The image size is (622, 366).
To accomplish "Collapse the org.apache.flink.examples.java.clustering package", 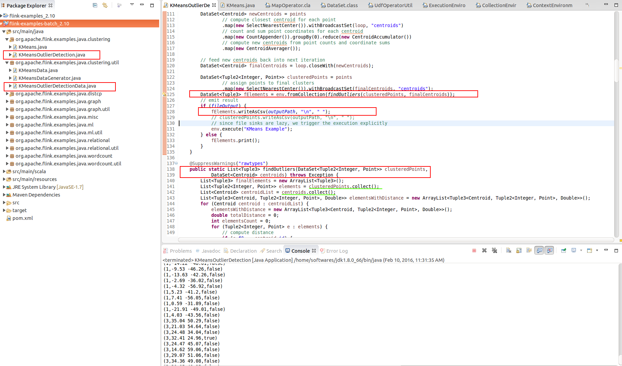I will [7, 39].
